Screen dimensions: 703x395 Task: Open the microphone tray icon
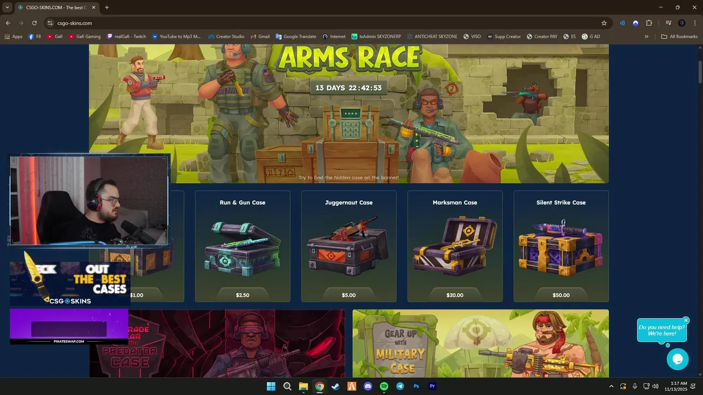coord(634,386)
